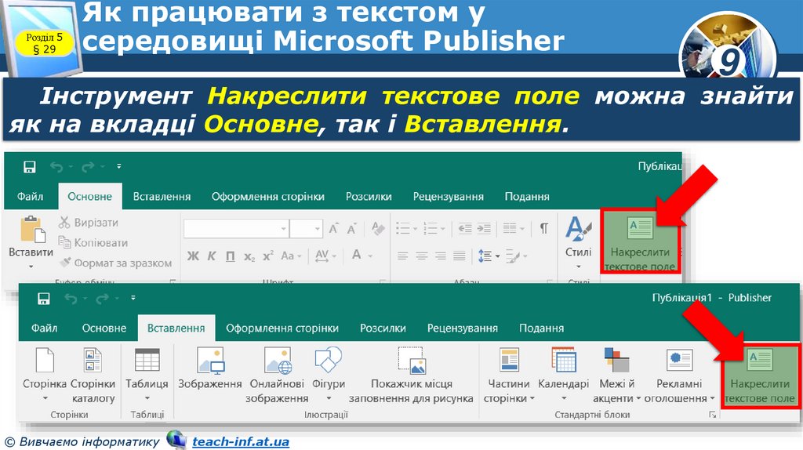Open the Файл tab in the lower window

(45, 328)
